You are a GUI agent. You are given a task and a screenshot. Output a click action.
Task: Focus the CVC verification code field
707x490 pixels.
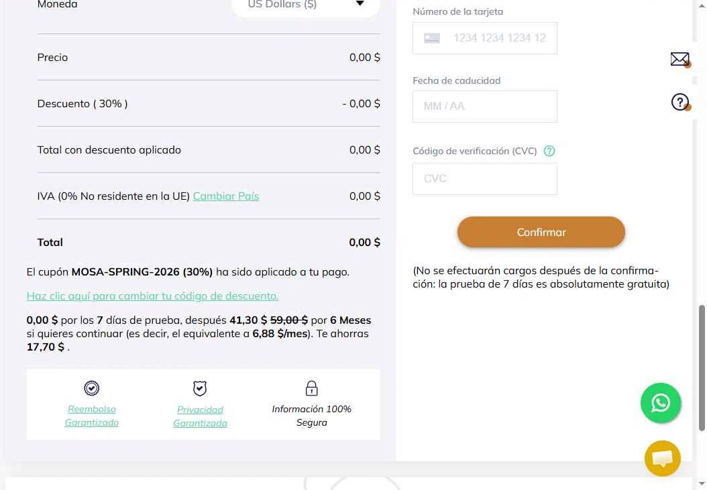point(485,179)
